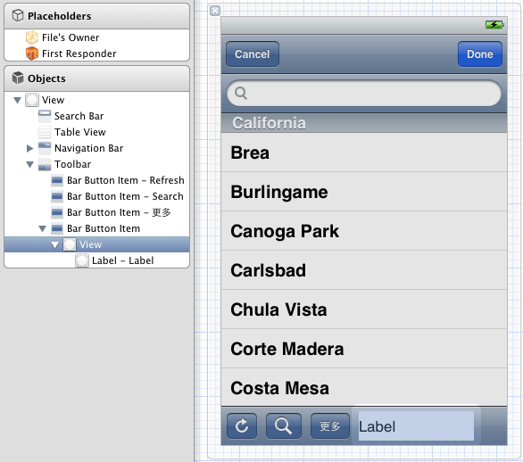Viewport: 523px width, 462px height.
Task: Click the Placeholders cube icon
Action: pyautogui.click(x=18, y=16)
